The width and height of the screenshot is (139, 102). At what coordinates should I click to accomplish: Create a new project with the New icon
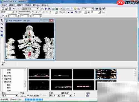coord(3,9)
